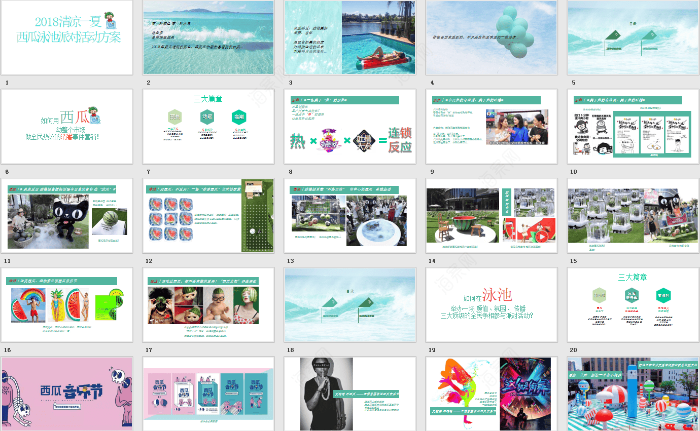Select slide 19 about the 泳池 party
The width and height of the screenshot is (700, 431).
point(492,305)
